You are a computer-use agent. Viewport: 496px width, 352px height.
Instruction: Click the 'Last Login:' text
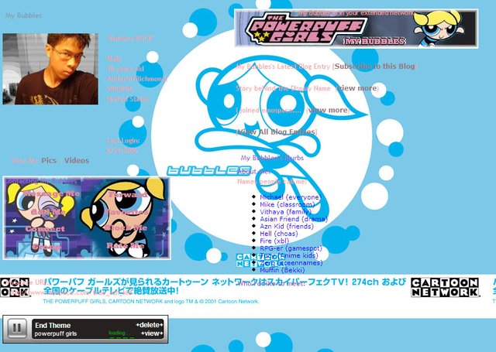pyautogui.click(x=123, y=141)
